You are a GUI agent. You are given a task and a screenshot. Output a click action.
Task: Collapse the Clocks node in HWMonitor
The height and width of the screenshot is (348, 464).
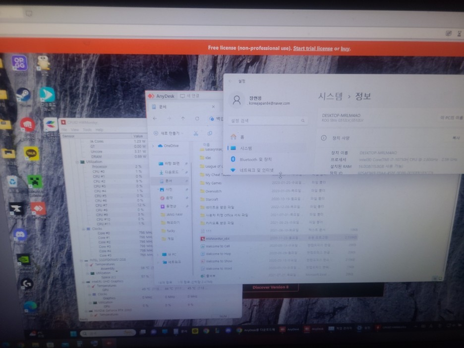point(83,229)
